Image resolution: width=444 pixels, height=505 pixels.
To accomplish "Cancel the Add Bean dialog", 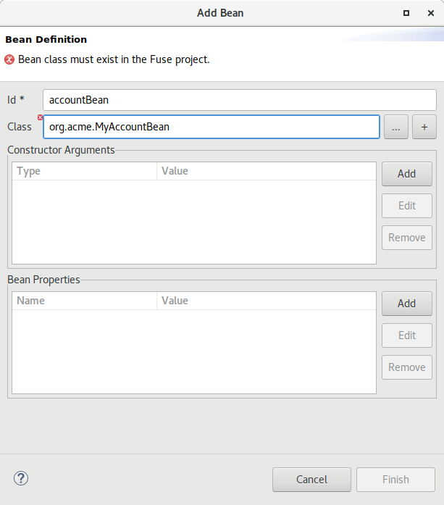I will coord(311,480).
